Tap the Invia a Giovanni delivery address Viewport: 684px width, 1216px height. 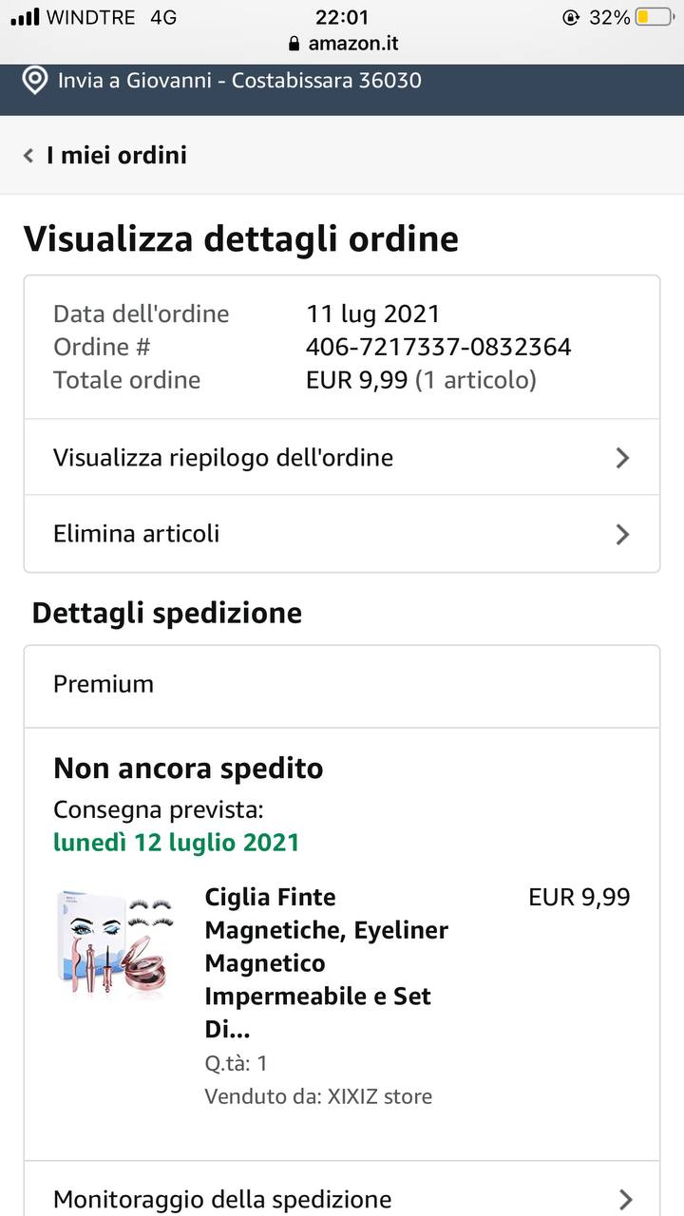pyautogui.click(x=239, y=81)
